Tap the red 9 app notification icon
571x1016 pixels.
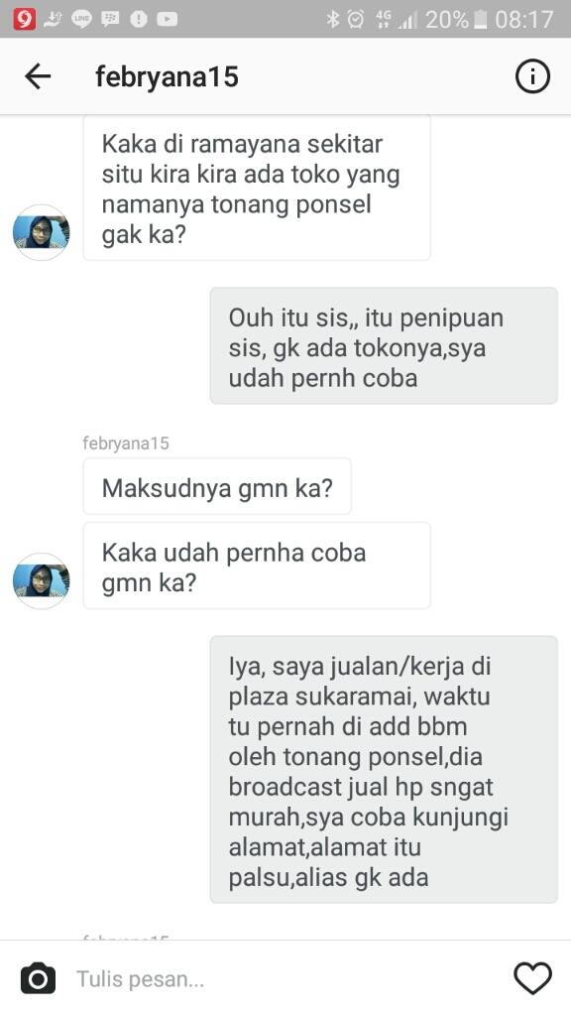[24, 19]
